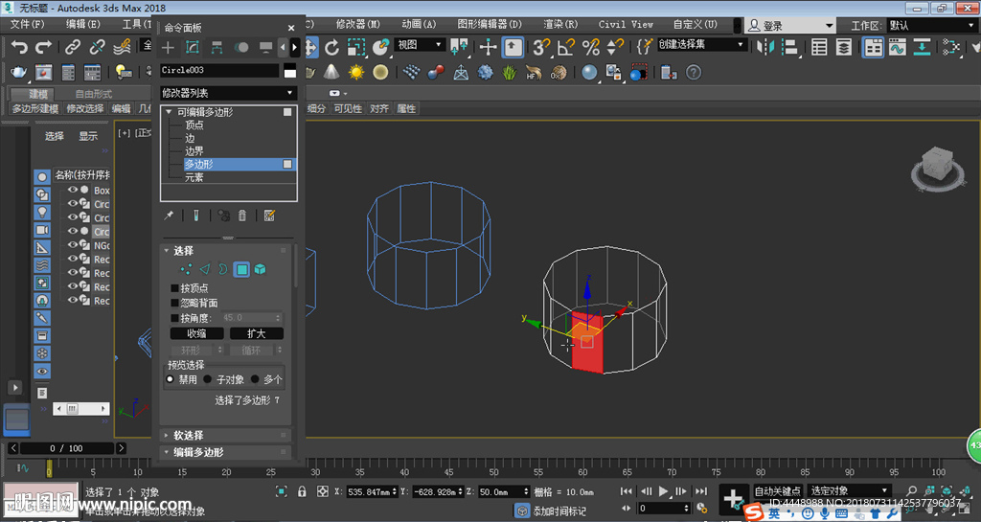Open the Display tab in command panel
The height and width of the screenshot is (522, 981).
click(266, 48)
